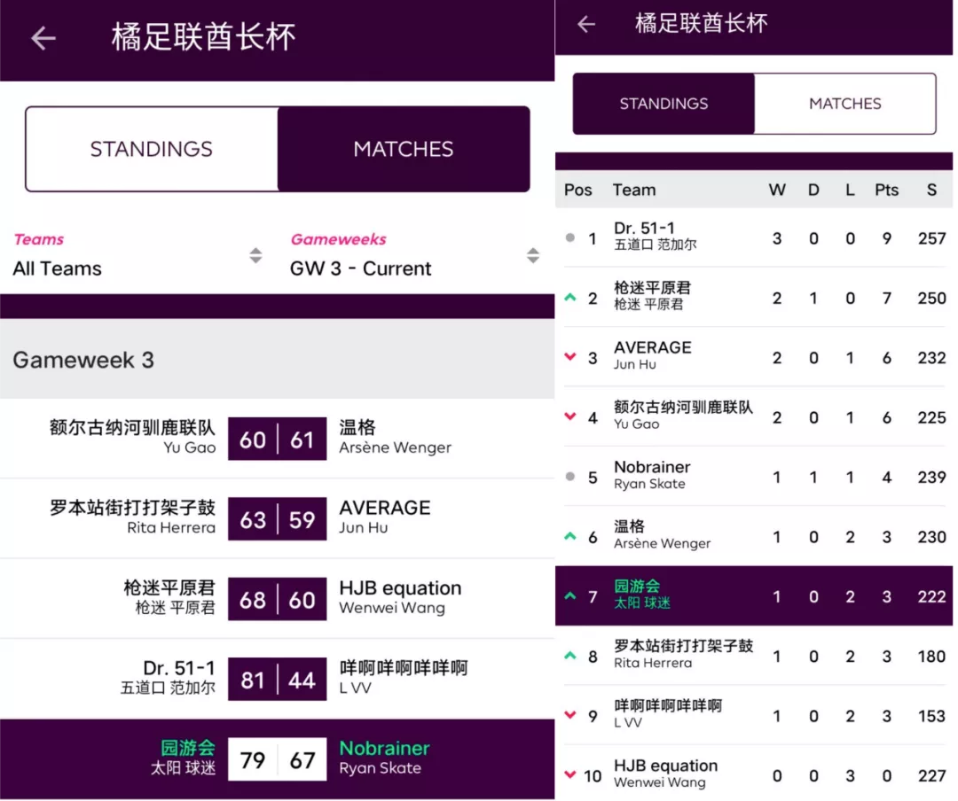Open the AVERAGE team row in standings
Screen dimensions: 958x801
click(754, 357)
